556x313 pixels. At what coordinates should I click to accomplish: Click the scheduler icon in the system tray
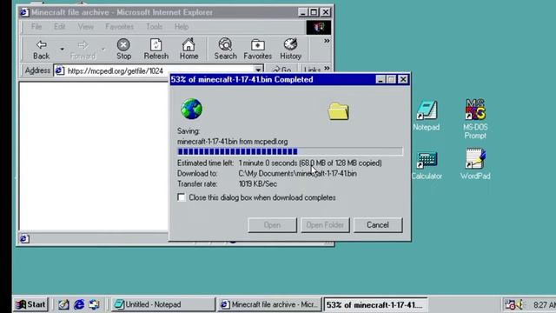[x=510, y=304]
